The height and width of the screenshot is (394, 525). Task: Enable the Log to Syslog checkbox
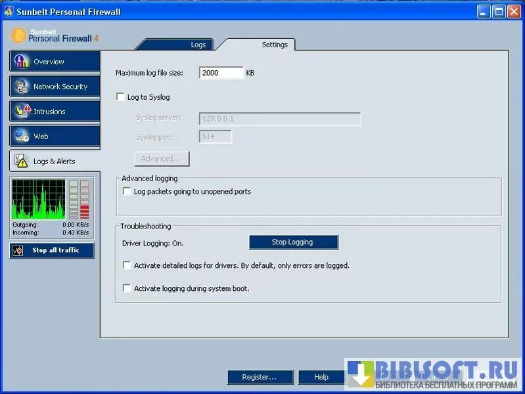pyautogui.click(x=120, y=97)
